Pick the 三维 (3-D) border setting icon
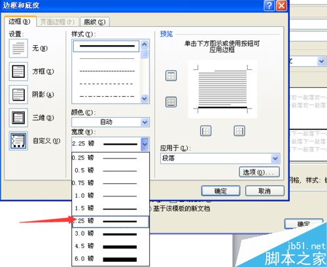 18,118
